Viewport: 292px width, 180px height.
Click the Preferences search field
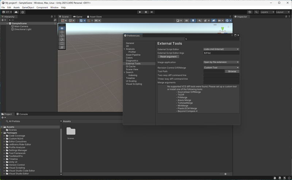click(212, 39)
